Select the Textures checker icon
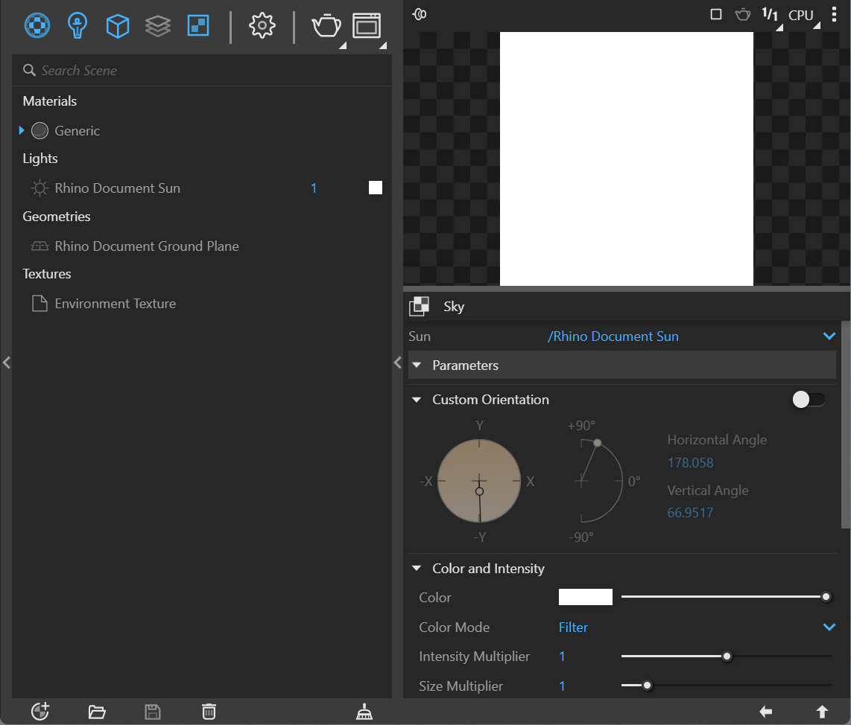The height and width of the screenshot is (725, 851). click(198, 25)
